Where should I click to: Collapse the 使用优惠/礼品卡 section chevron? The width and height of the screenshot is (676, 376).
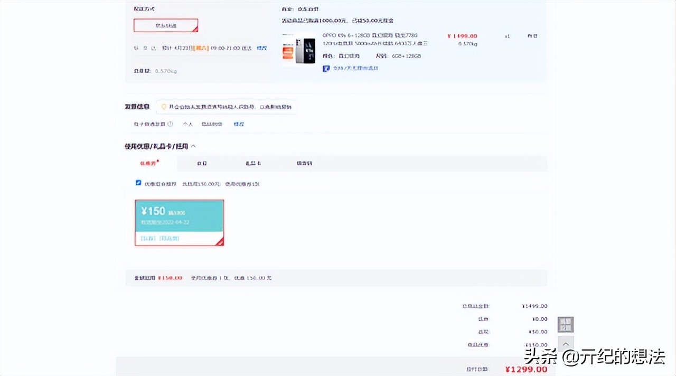coord(193,146)
